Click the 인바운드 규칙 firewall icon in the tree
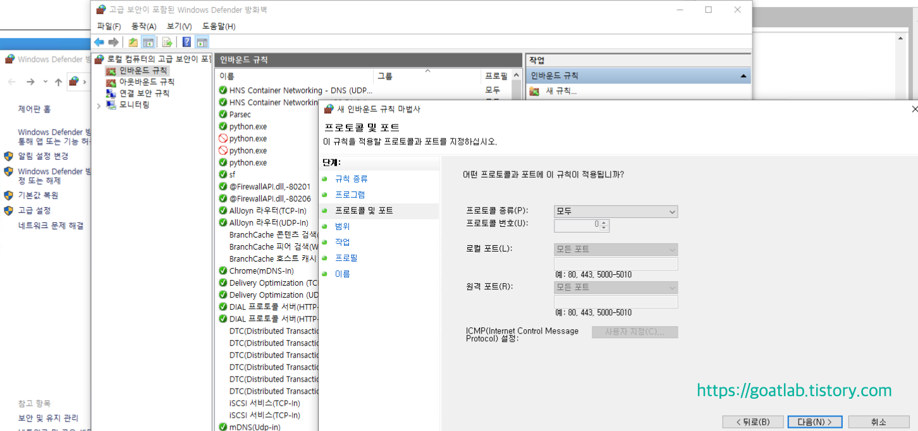 (x=111, y=71)
